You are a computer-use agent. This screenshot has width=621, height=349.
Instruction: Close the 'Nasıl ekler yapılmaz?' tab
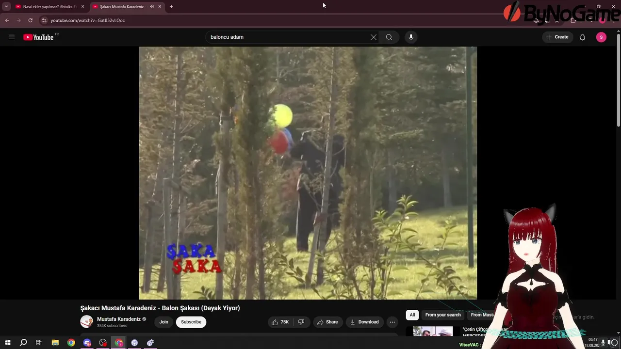pyautogui.click(x=82, y=7)
